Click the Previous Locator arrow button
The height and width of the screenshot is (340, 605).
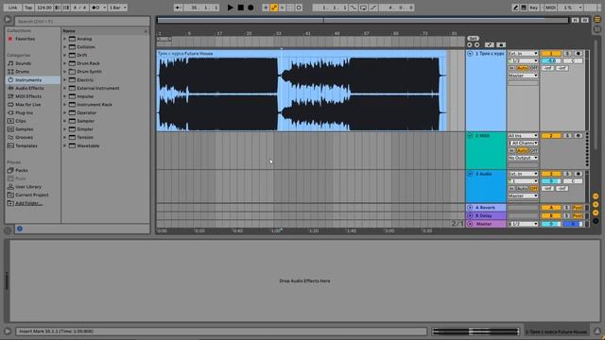click(x=470, y=44)
